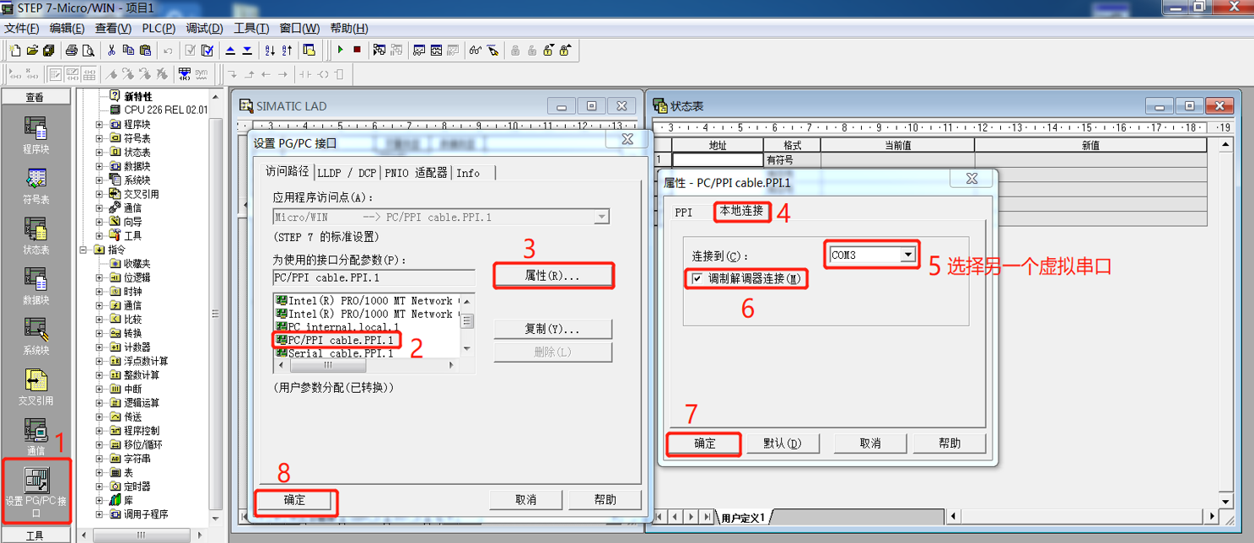Click the Compile All toolbar icon

coord(207,51)
